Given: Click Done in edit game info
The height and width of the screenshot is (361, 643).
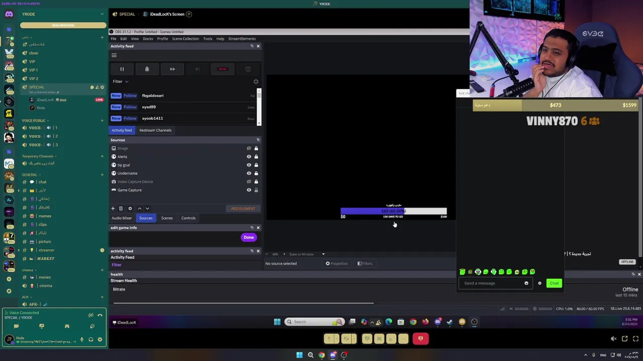Looking at the screenshot, I should pos(249,237).
